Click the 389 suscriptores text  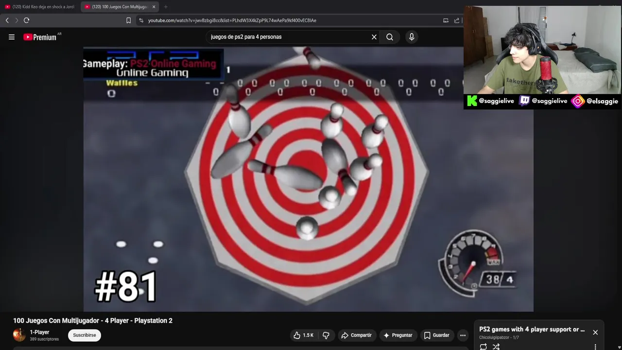[x=44, y=339]
